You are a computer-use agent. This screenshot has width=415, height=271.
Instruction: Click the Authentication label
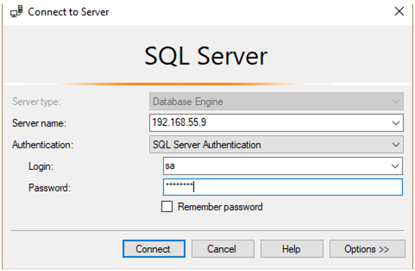43,144
